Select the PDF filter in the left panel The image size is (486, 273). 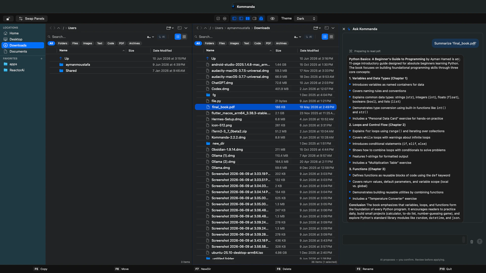[x=121, y=43]
